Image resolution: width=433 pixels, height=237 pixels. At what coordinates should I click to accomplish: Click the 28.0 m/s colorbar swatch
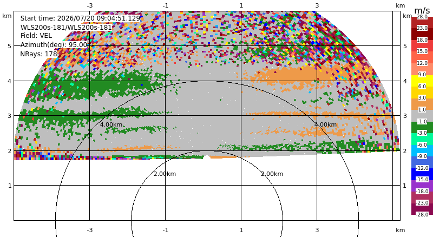[422, 22]
